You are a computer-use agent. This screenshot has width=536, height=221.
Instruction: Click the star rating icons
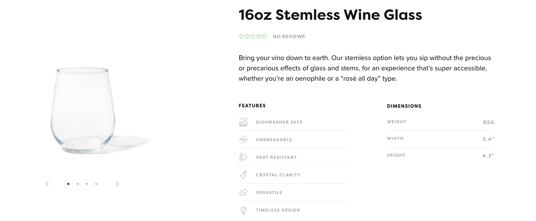(253, 36)
